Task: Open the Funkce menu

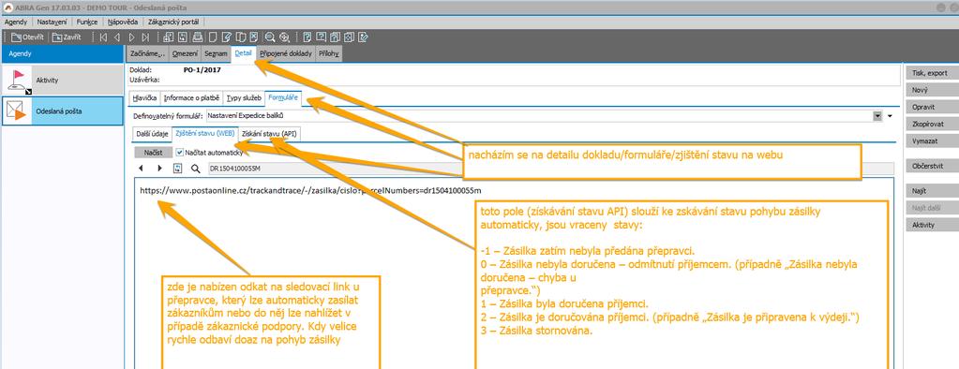Action: coord(87,22)
